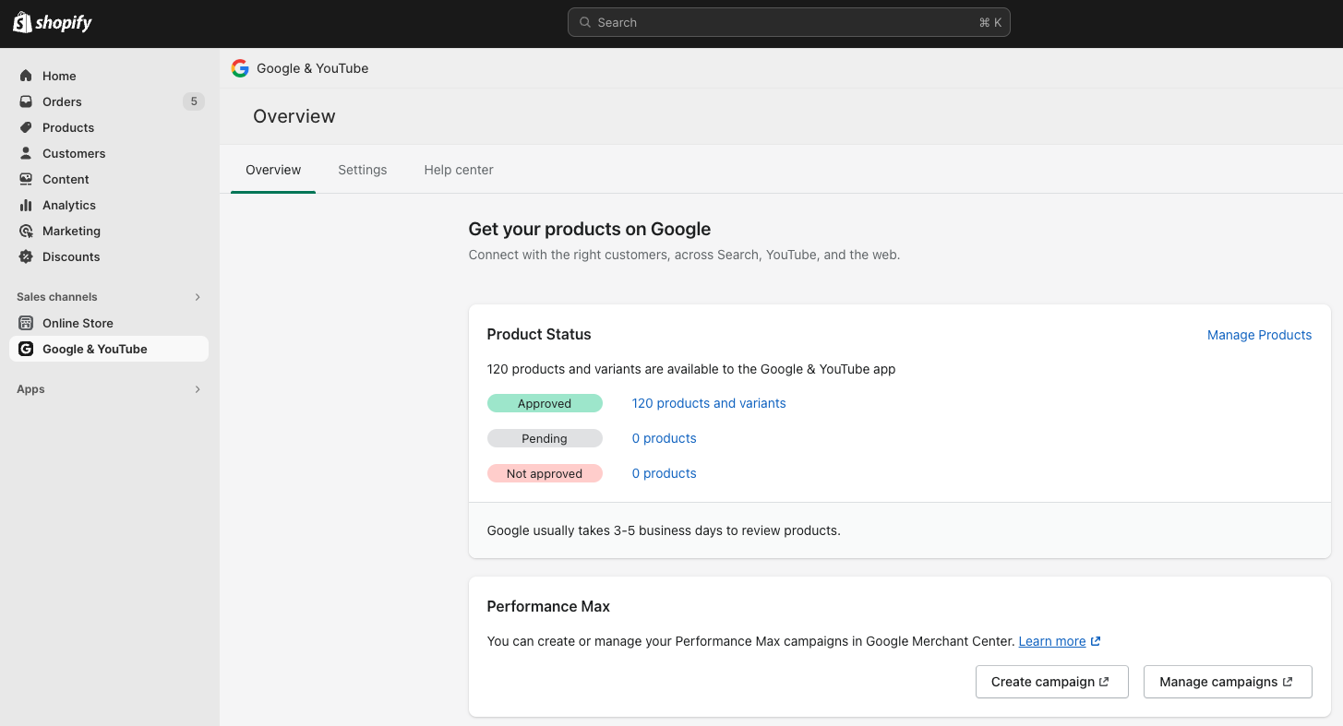Open the Help center tab
The width and height of the screenshot is (1343, 726).
(459, 170)
